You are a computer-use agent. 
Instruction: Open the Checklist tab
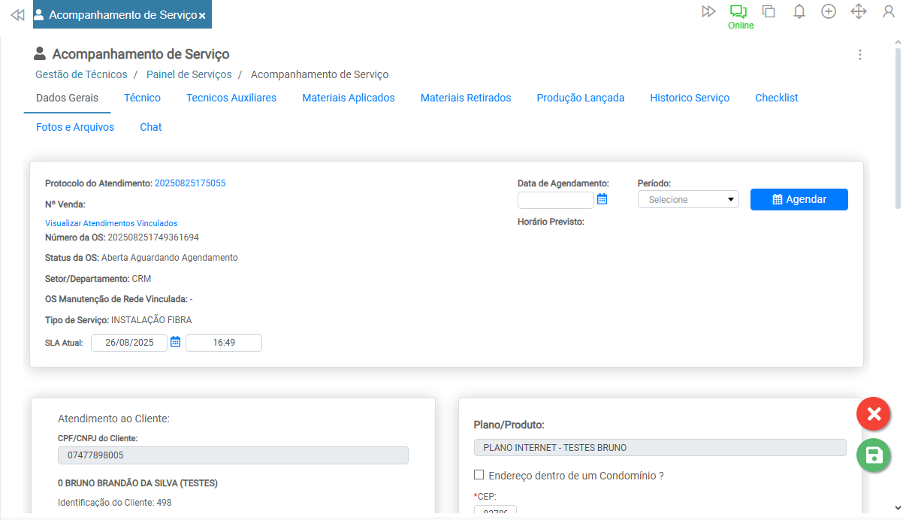tap(776, 98)
